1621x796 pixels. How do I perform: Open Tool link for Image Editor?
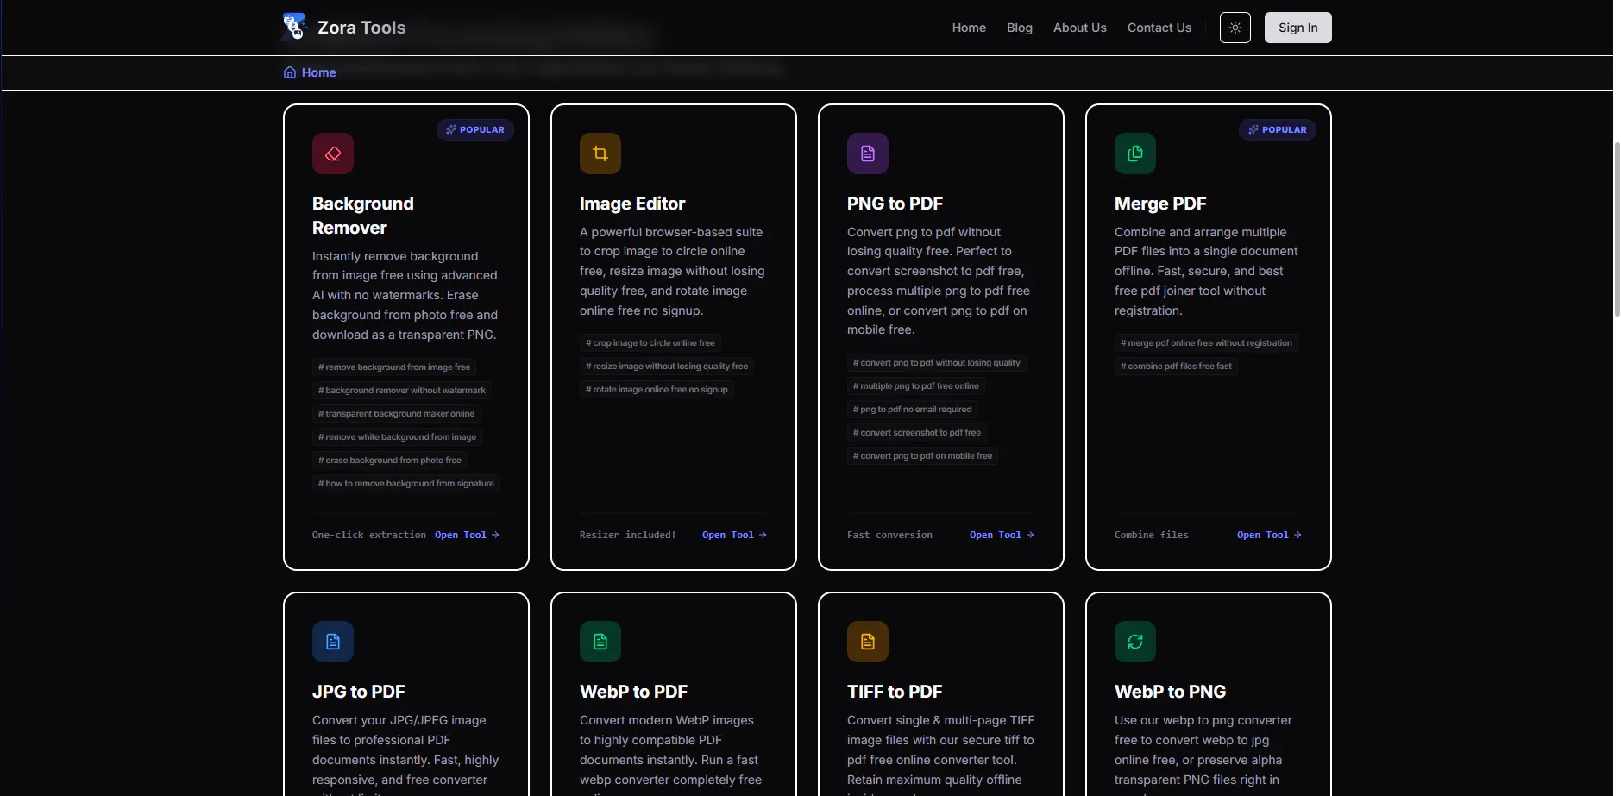coord(734,535)
